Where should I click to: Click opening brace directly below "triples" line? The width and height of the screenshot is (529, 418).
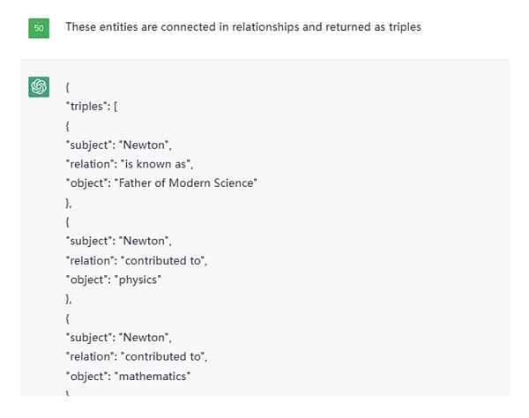point(68,125)
